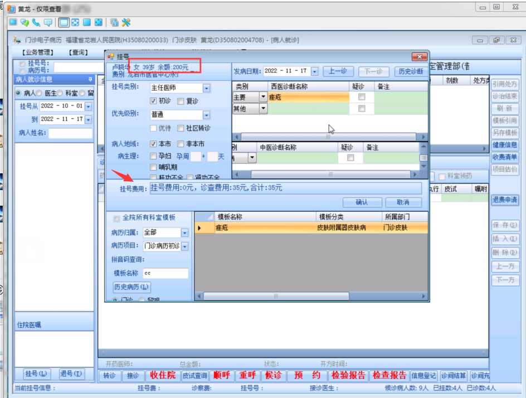The image size is (526, 398).
Task: Click the 检验报告 button
Action: point(348,375)
